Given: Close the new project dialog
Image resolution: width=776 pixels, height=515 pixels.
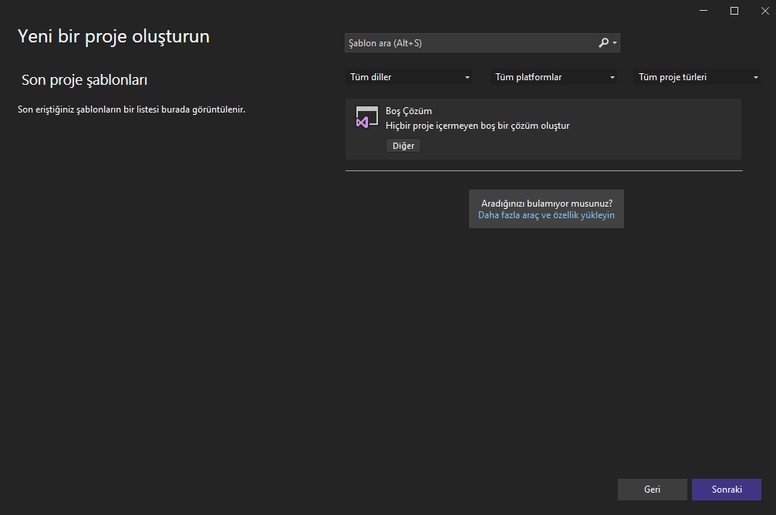Looking at the screenshot, I should tap(764, 10).
